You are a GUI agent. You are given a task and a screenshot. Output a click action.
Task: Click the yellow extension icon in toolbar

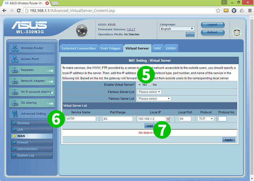(x=226, y=11)
